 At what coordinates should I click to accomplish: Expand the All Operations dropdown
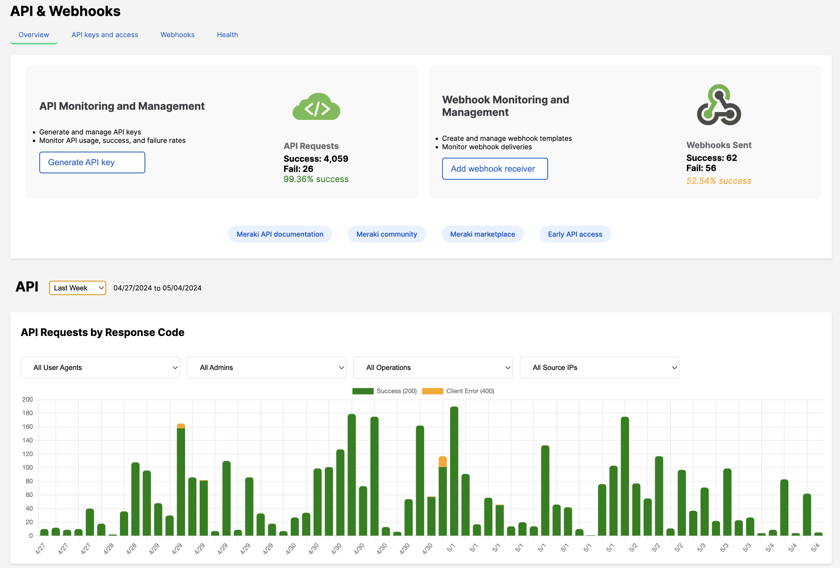[x=433, y=368]
